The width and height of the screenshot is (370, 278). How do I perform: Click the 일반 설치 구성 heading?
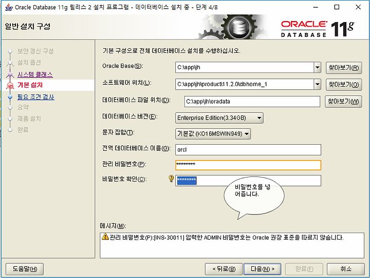(x=28, y=26)
